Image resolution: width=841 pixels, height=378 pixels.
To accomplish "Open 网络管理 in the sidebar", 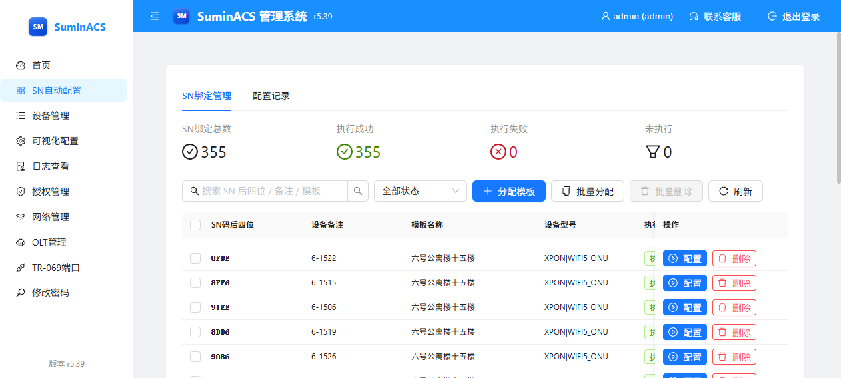I will point(64,217).
